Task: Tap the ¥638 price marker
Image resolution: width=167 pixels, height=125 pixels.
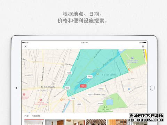Action: pos(67,88)
